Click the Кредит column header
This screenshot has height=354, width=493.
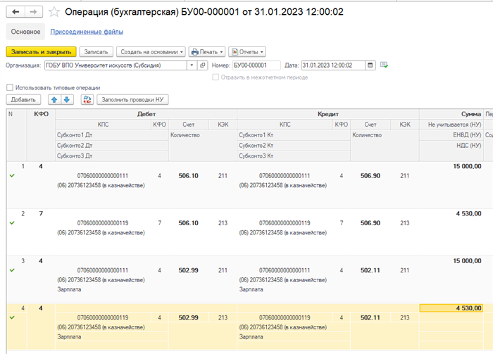coord(328,114)
